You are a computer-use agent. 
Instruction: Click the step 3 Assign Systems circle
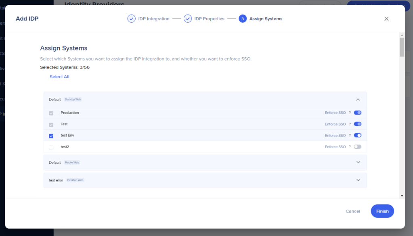pos(243,19)
